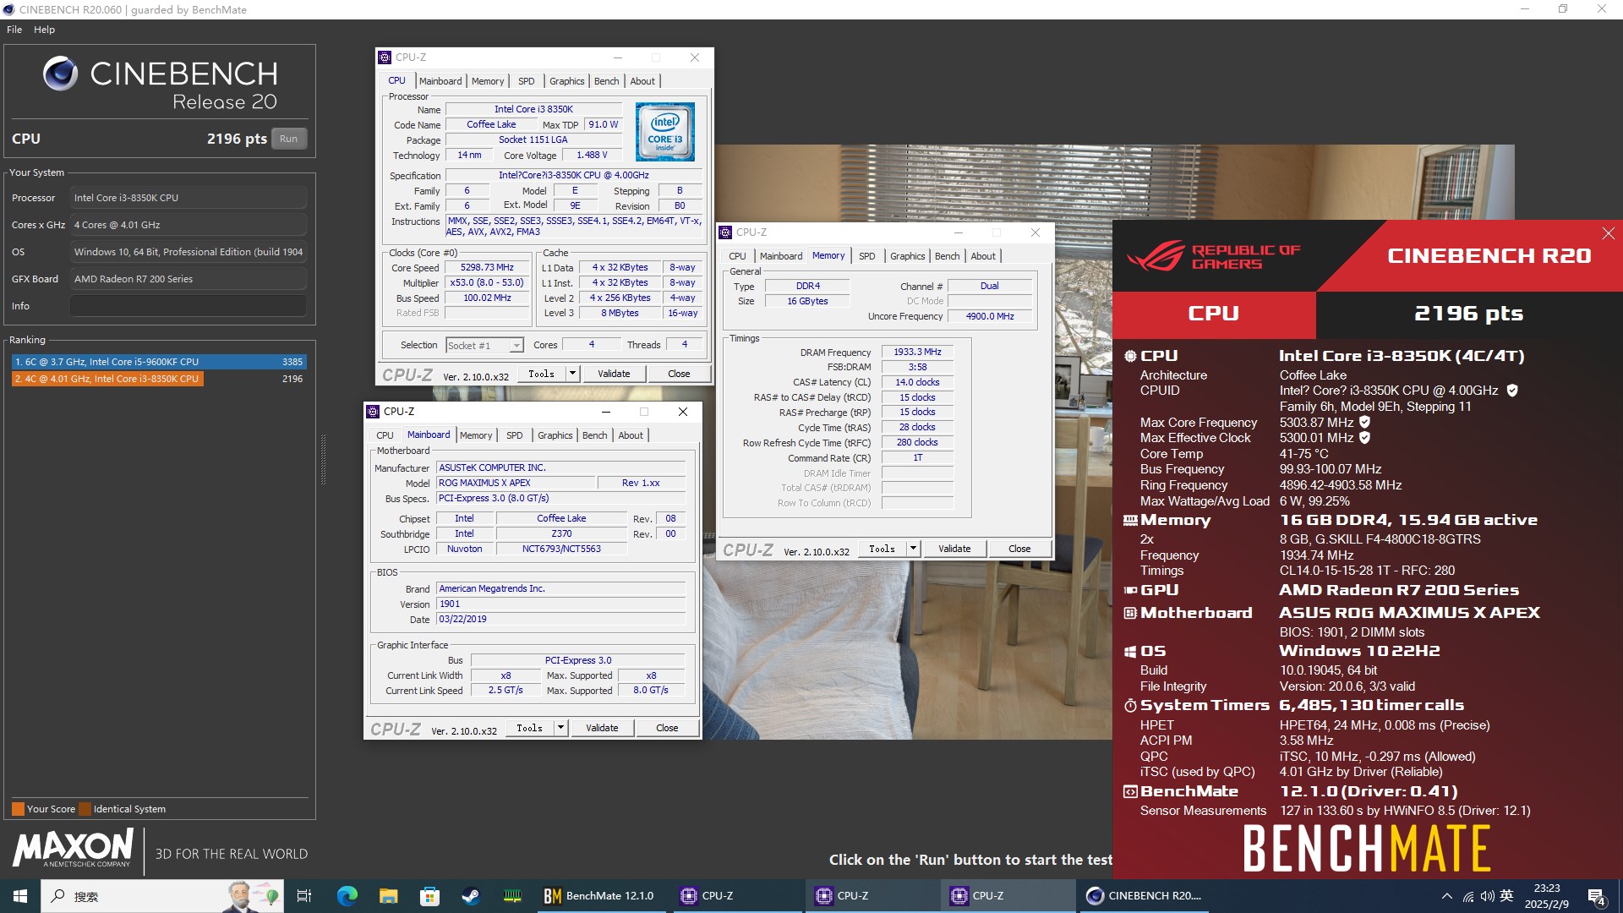Open File Explorer from the taskbar

(388, 896)
